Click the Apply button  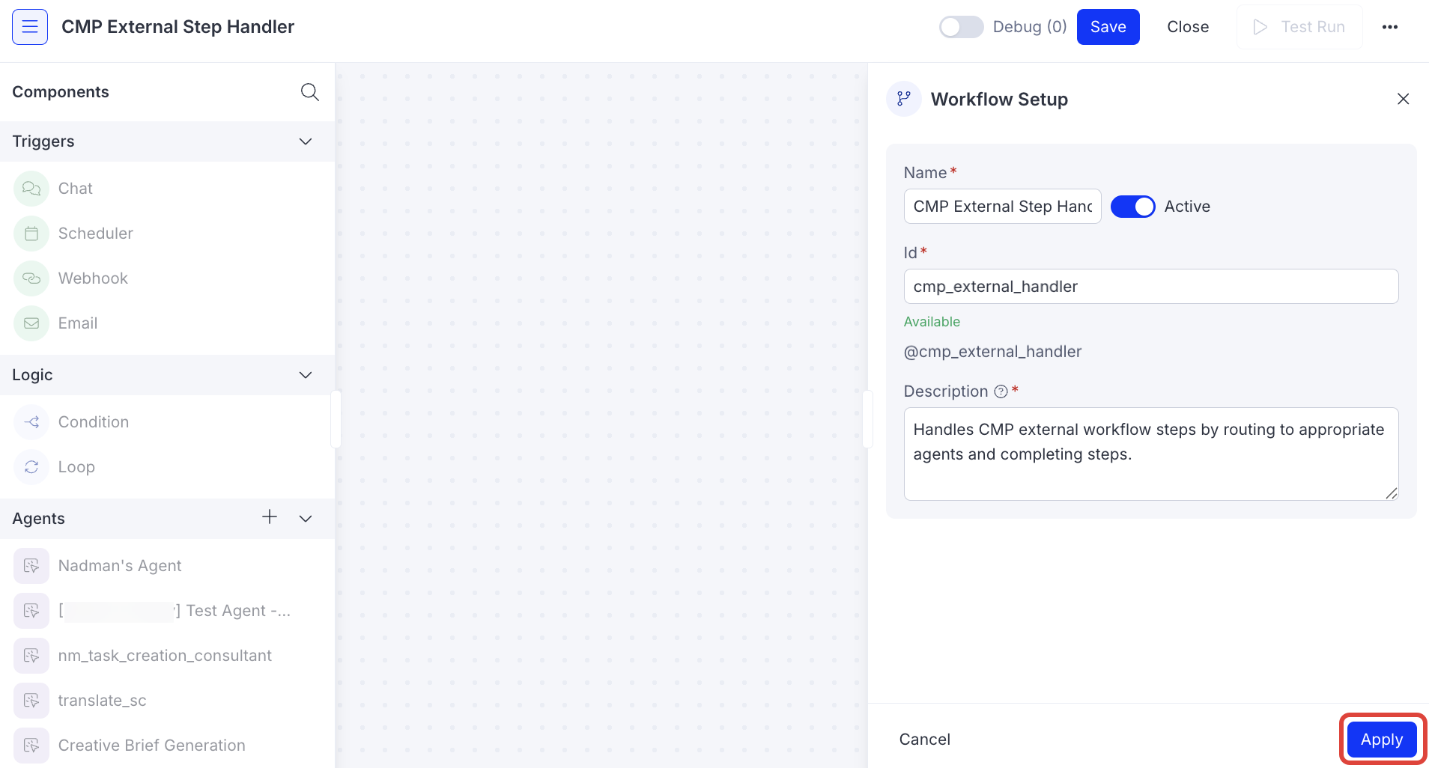coord(1381,739)
